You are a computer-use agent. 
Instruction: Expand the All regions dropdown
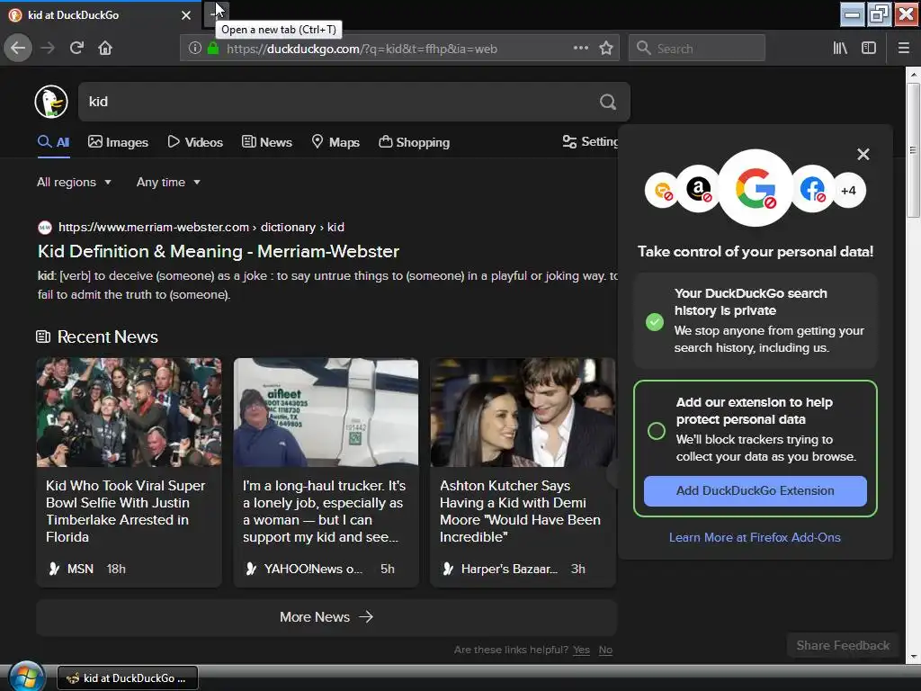(74, 182)
